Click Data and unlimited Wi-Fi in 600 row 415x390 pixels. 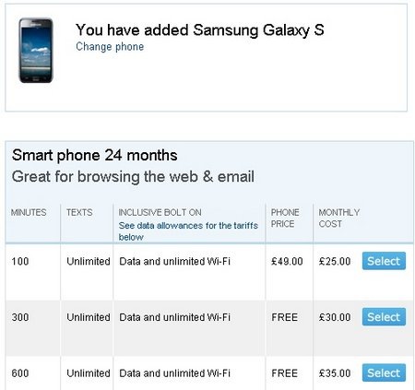pos(174,373)
